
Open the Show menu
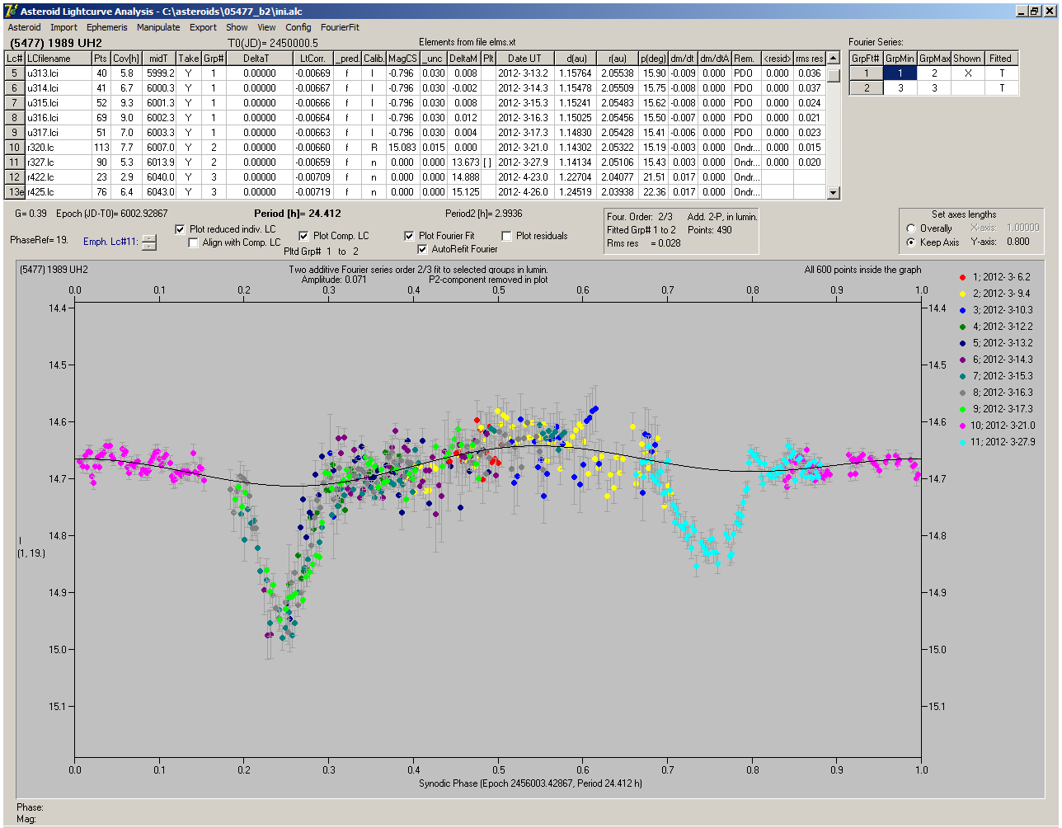tap(237, 27)
